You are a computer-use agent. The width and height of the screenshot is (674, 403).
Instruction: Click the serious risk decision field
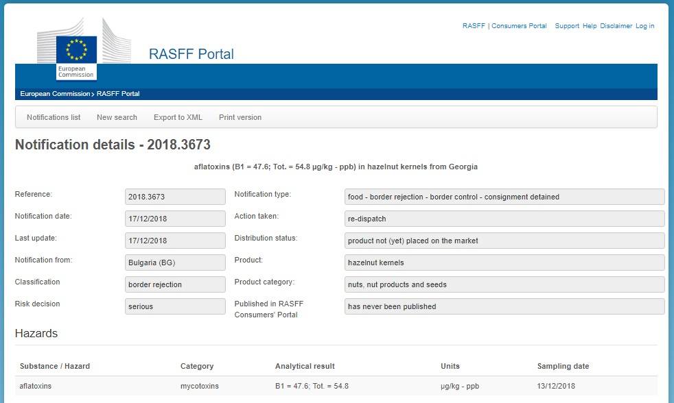tap(176, 306)
